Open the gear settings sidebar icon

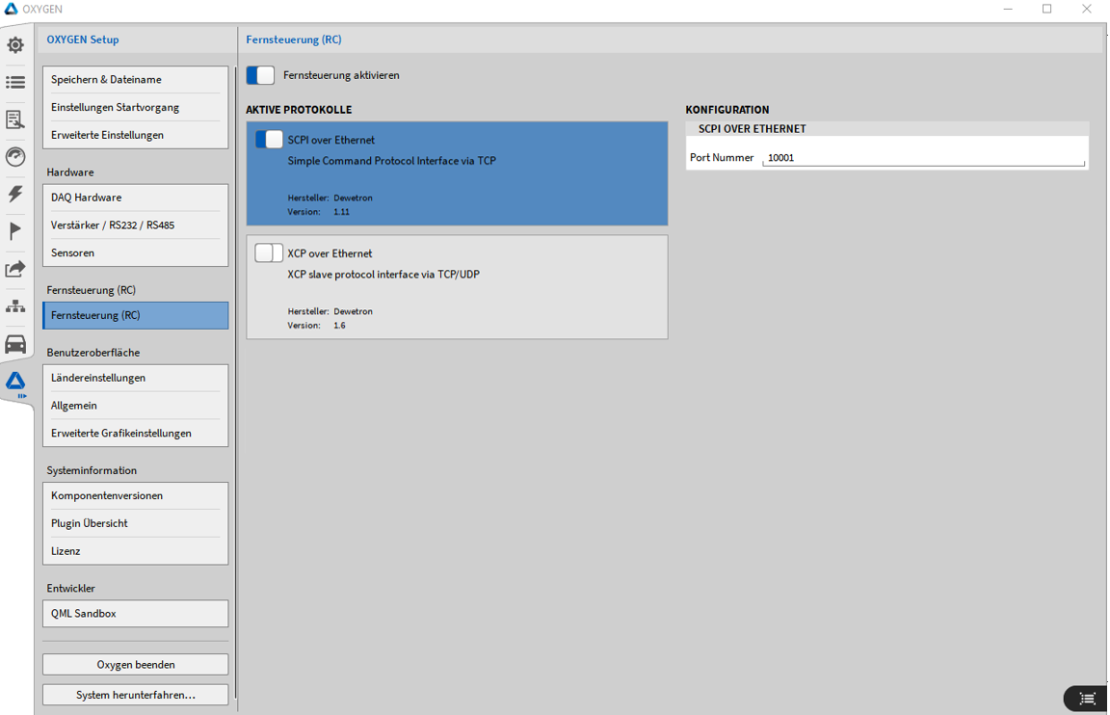coord(15,45)
